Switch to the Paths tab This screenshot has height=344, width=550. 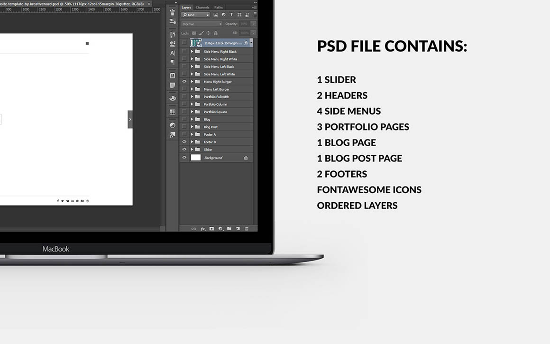[x=219, y=8]
